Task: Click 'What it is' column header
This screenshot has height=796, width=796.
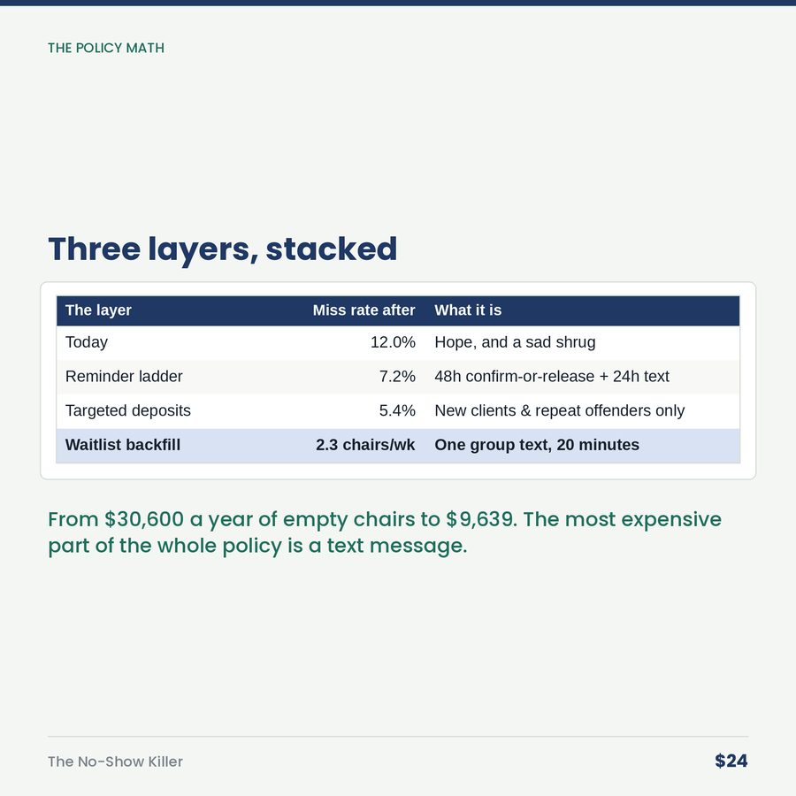Action: (468, 310)
